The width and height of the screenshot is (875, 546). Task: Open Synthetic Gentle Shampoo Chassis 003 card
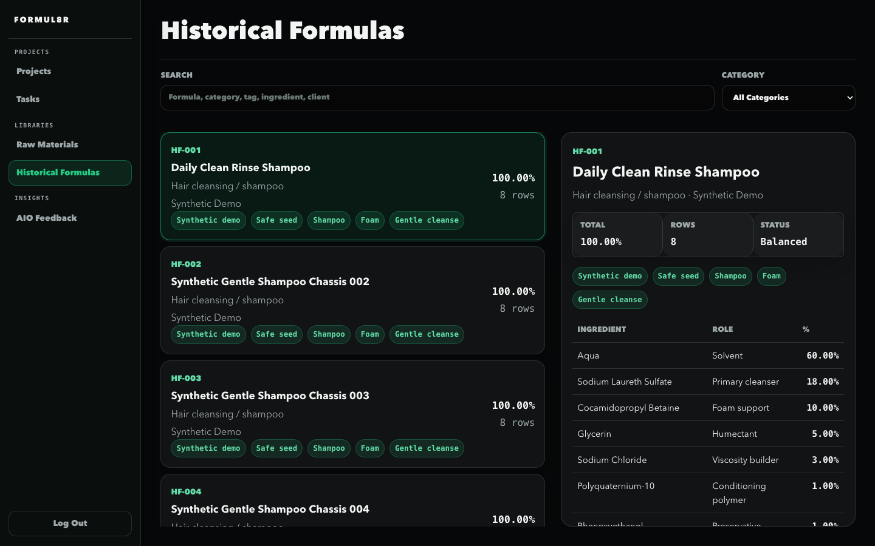point(352,414)
